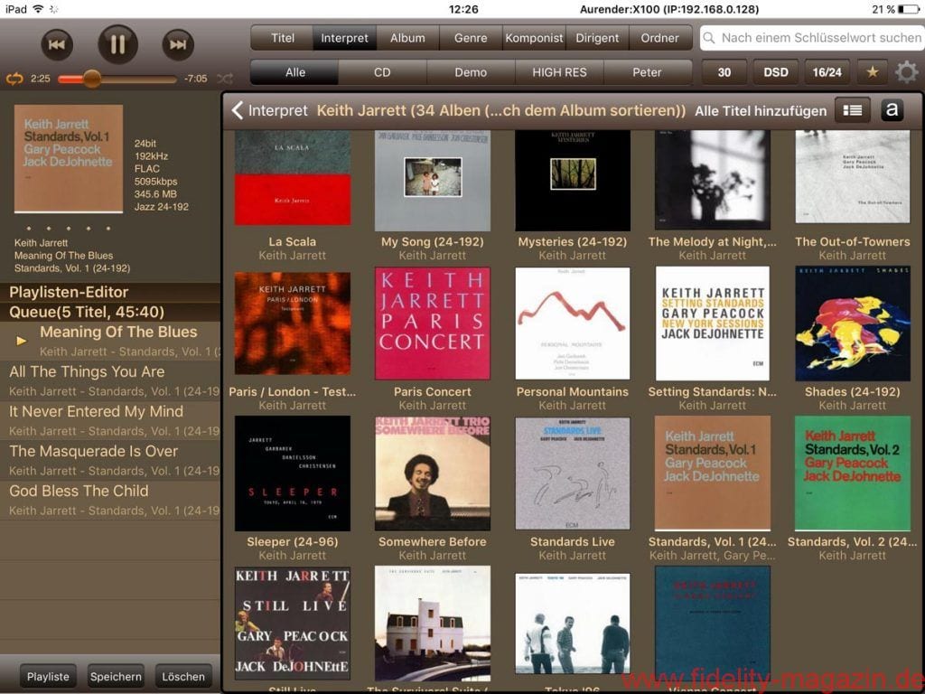Open the Paris Concert album cover
The height and width of the screenshot is (694, 925).
pyautogui.click(x=433, y=323)
